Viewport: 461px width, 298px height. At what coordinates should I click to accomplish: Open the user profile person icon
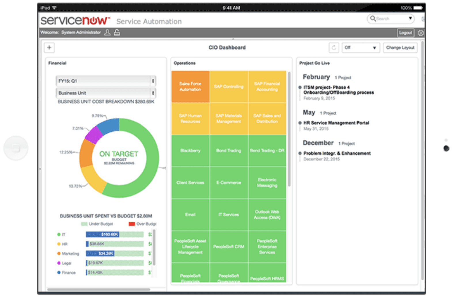click(x=108, y=33)
